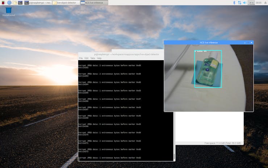Click the Corrupt JPEG line with 5 extraneous bytes

[110, 124]
